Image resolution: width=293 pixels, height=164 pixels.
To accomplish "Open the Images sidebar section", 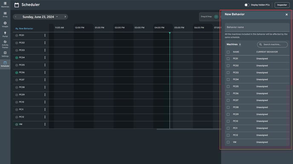I will (5, 24).
